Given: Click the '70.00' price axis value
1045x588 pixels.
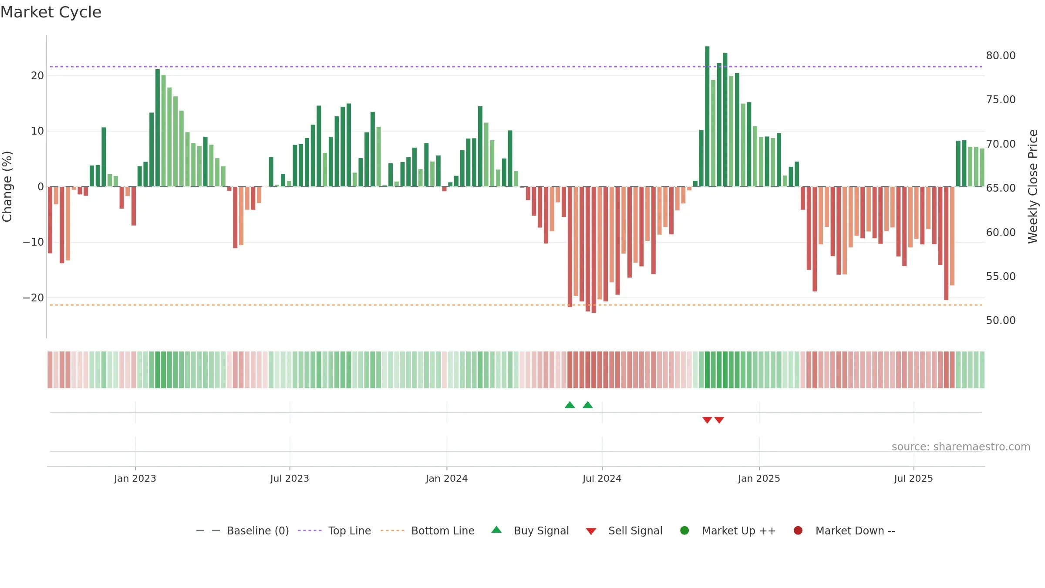Looking at the screenshot, I should pyautogui.click(x=1001, y=144).
